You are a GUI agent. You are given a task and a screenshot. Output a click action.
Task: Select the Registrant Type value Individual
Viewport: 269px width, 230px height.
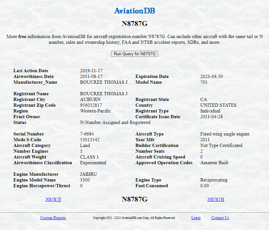[x=210, y=111]
